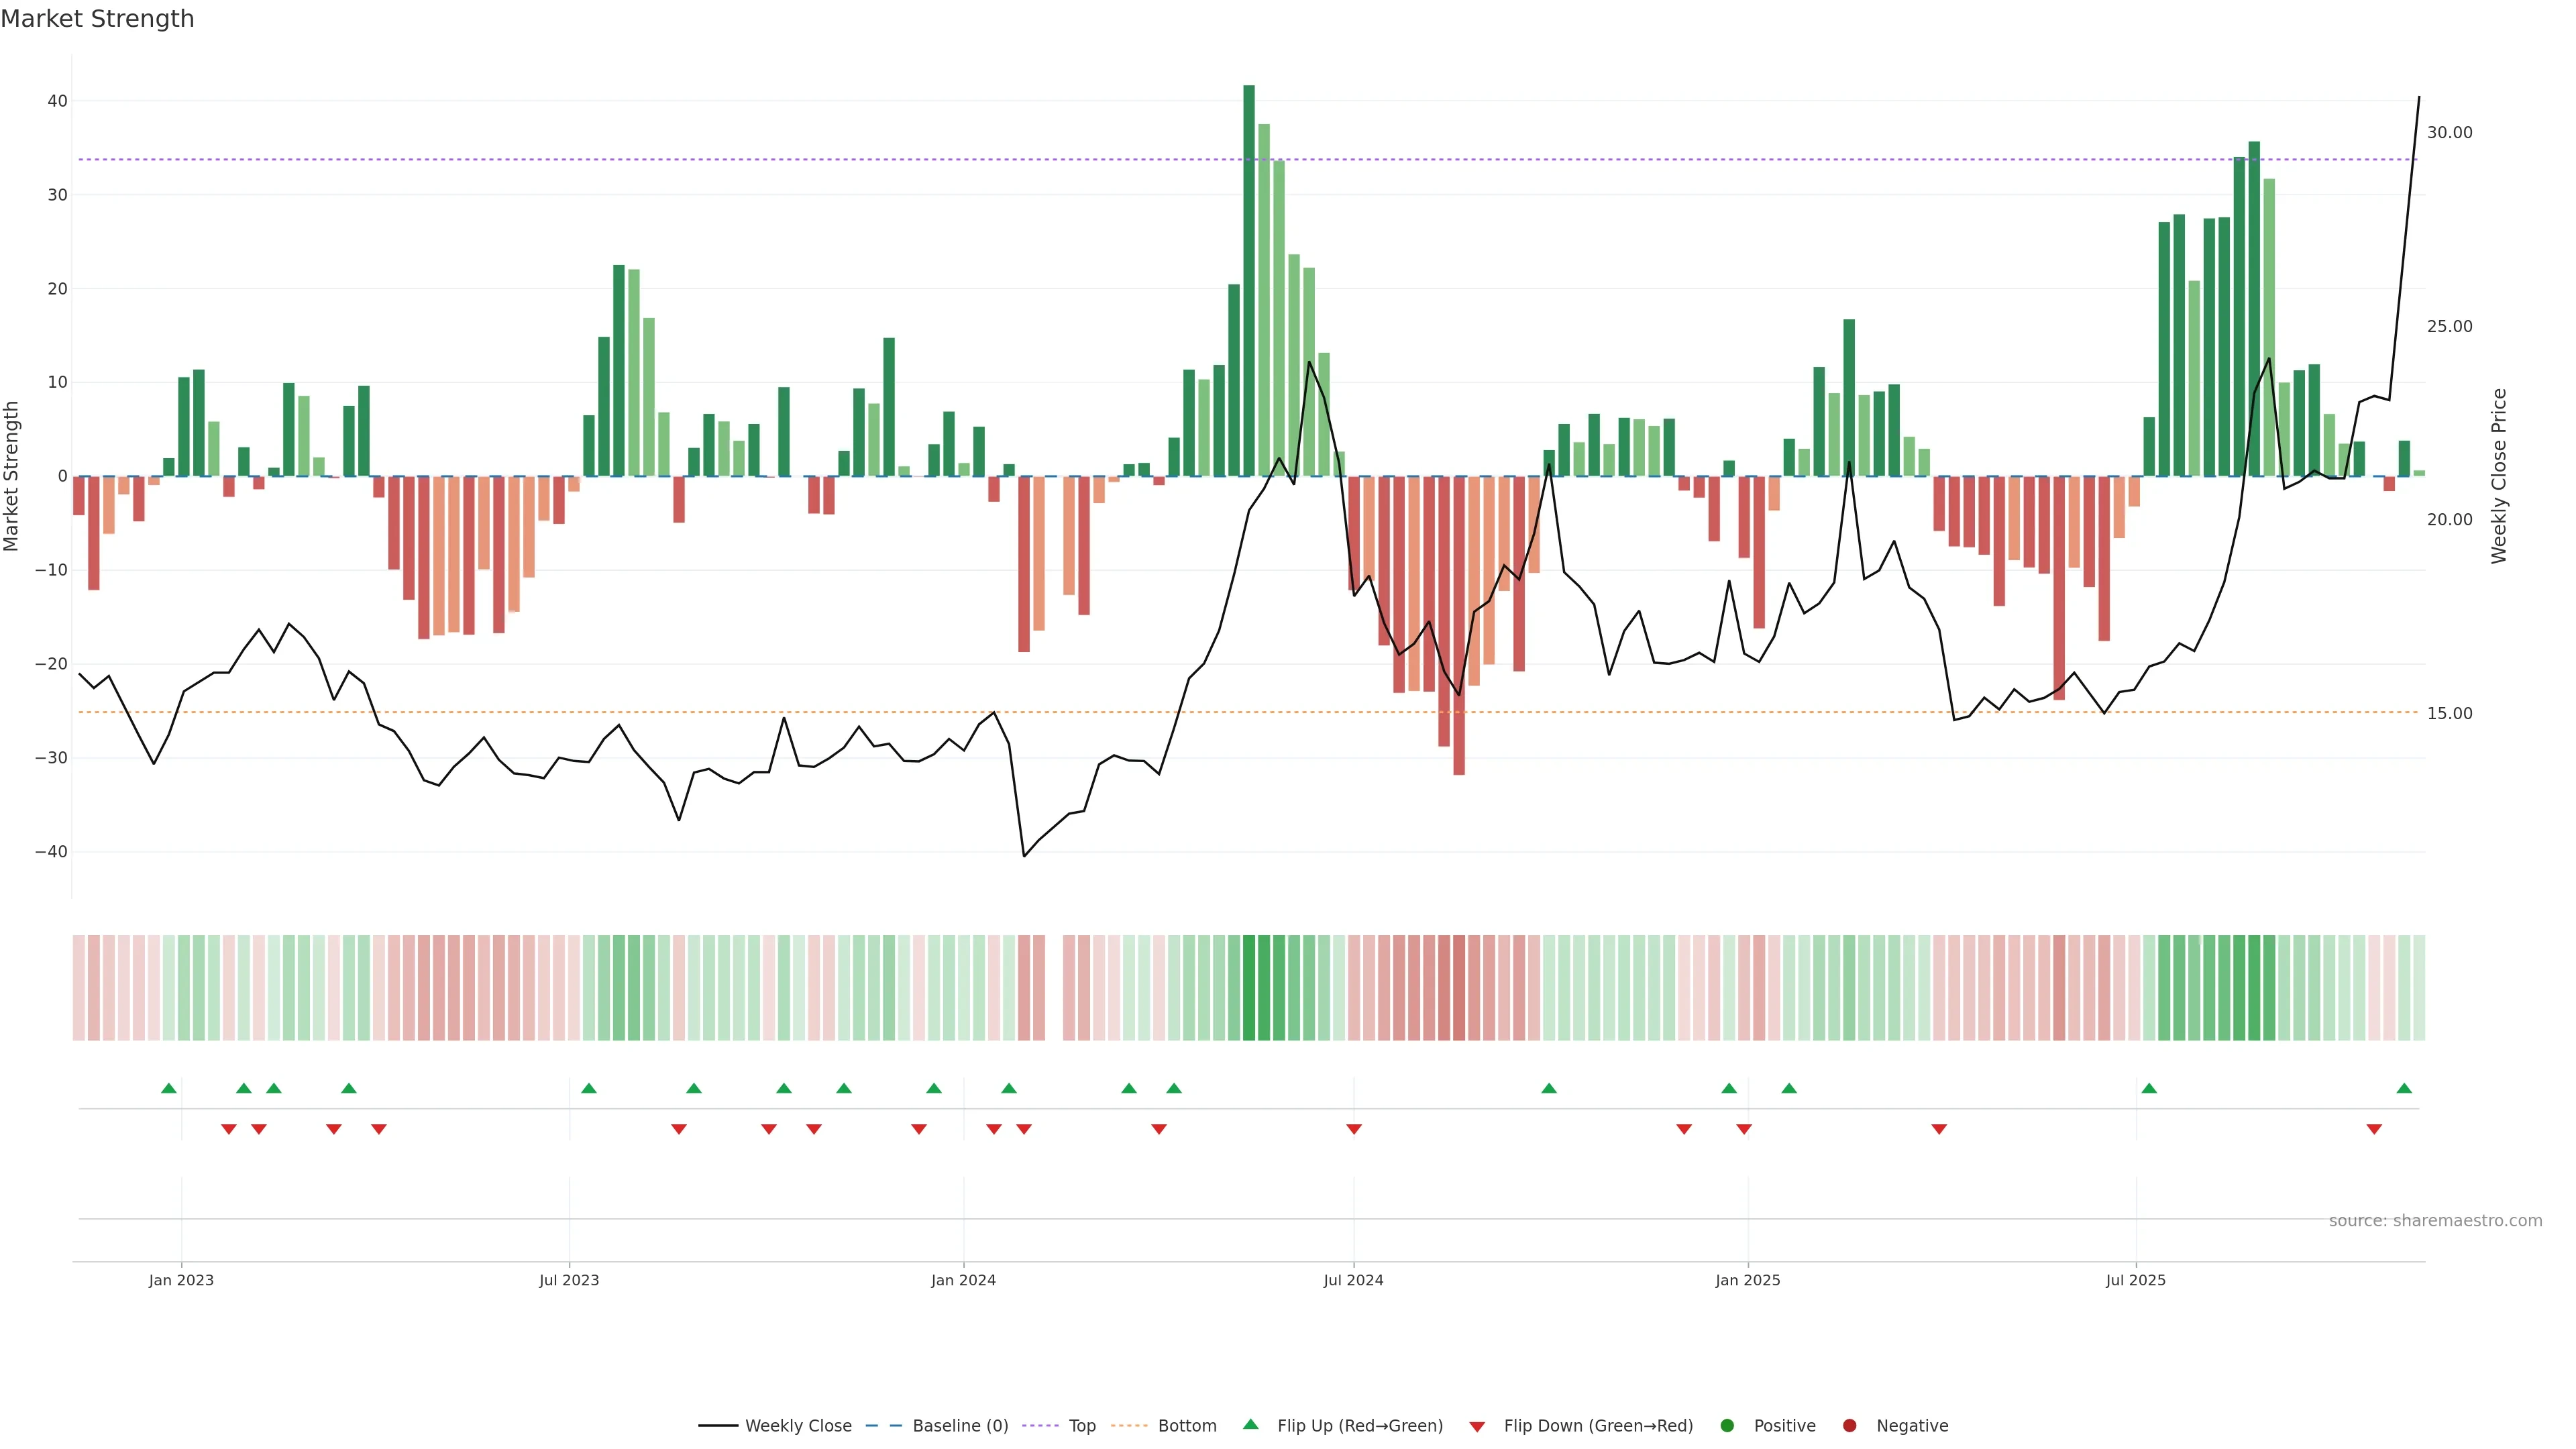Click the Flip Up green triangle legend icon

pos(1250,1424)
